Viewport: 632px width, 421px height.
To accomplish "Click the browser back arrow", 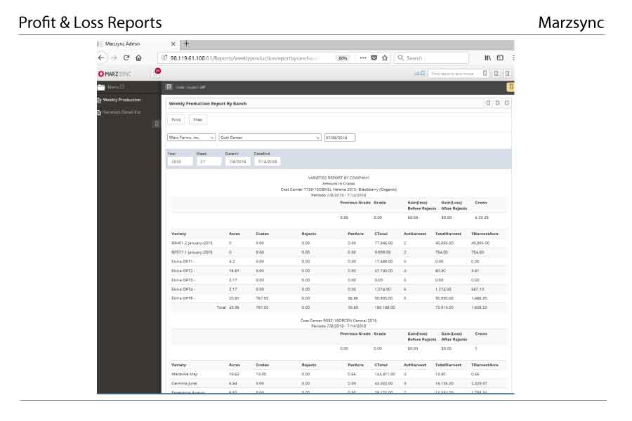I will [102, 58].
